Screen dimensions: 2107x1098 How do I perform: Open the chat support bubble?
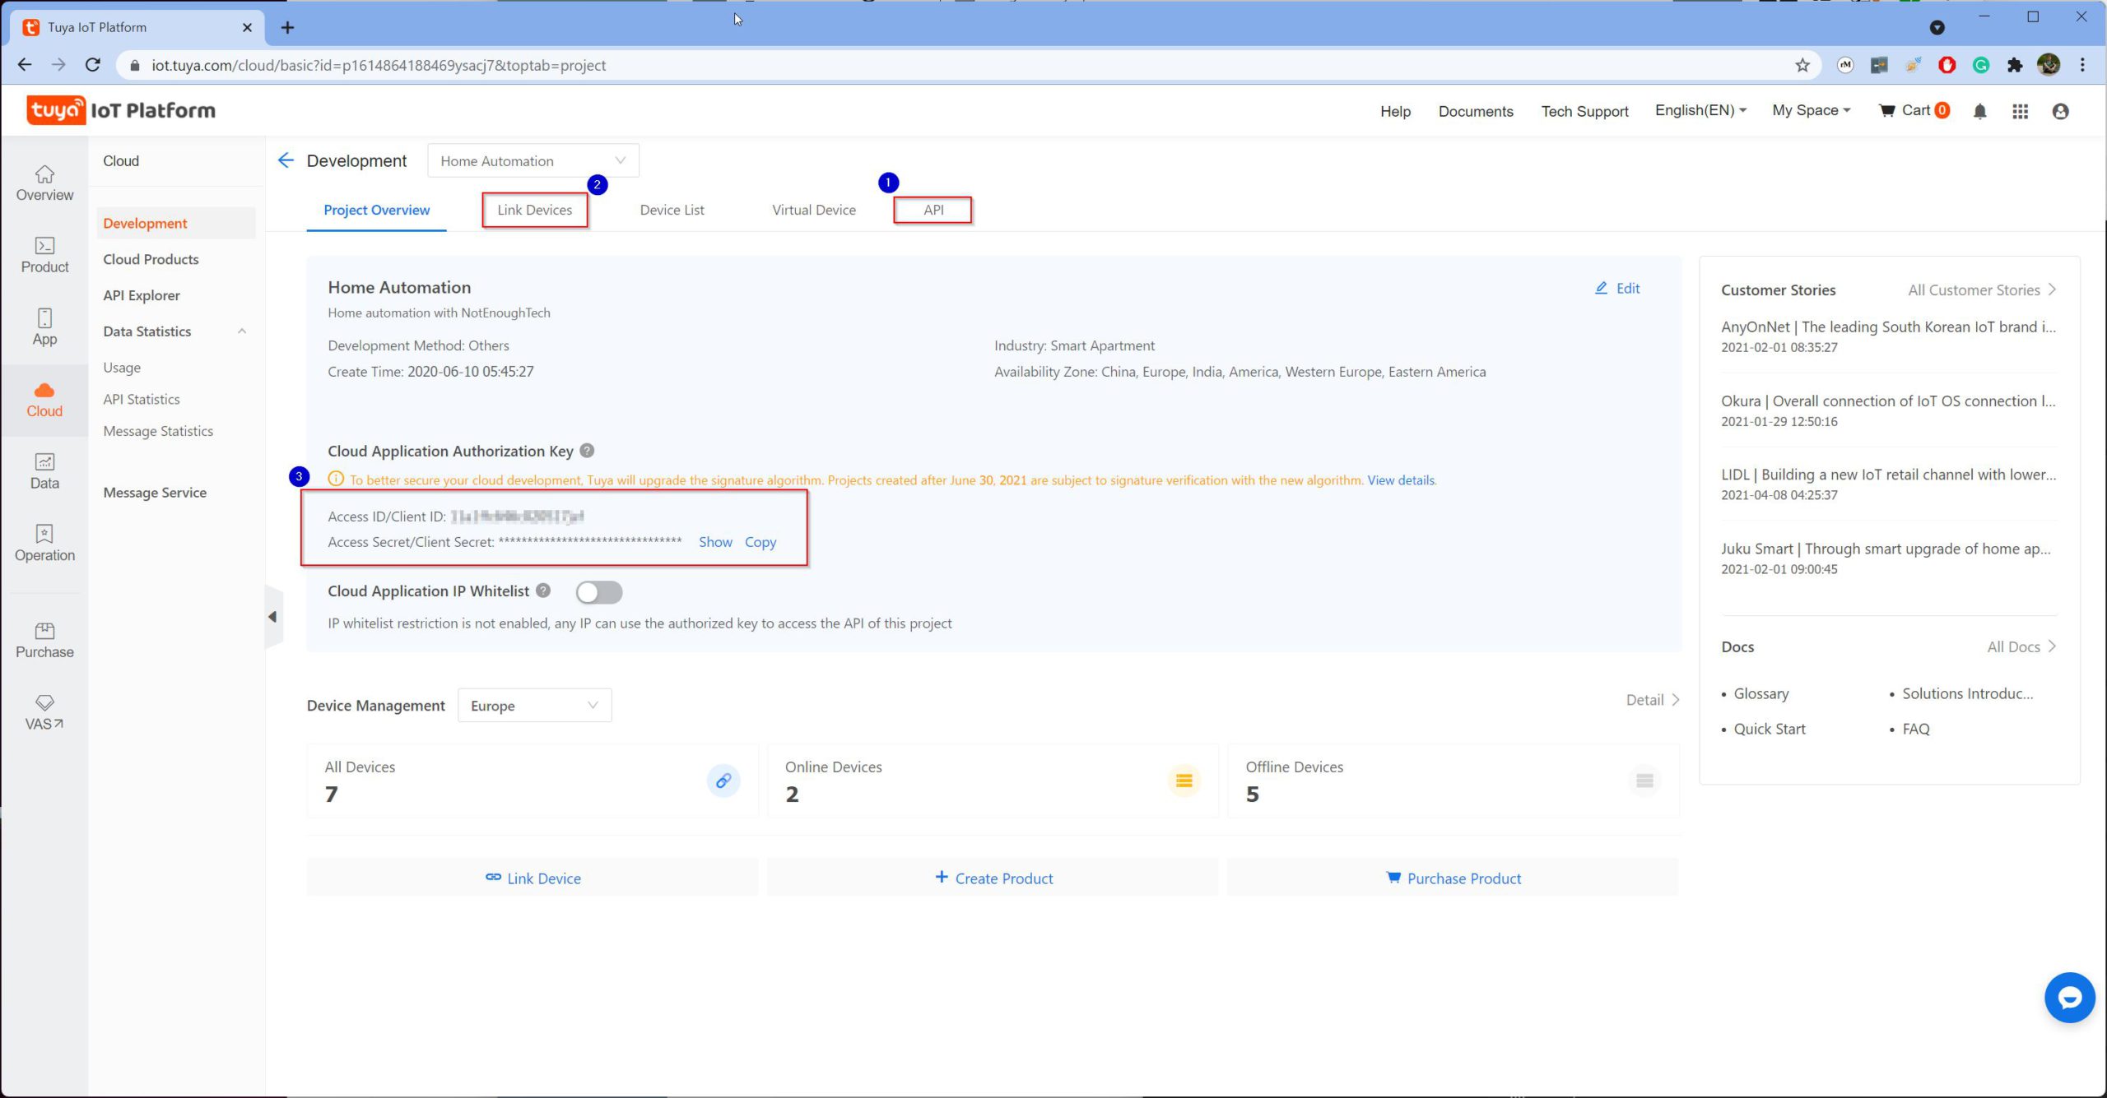pos(2068,998)
